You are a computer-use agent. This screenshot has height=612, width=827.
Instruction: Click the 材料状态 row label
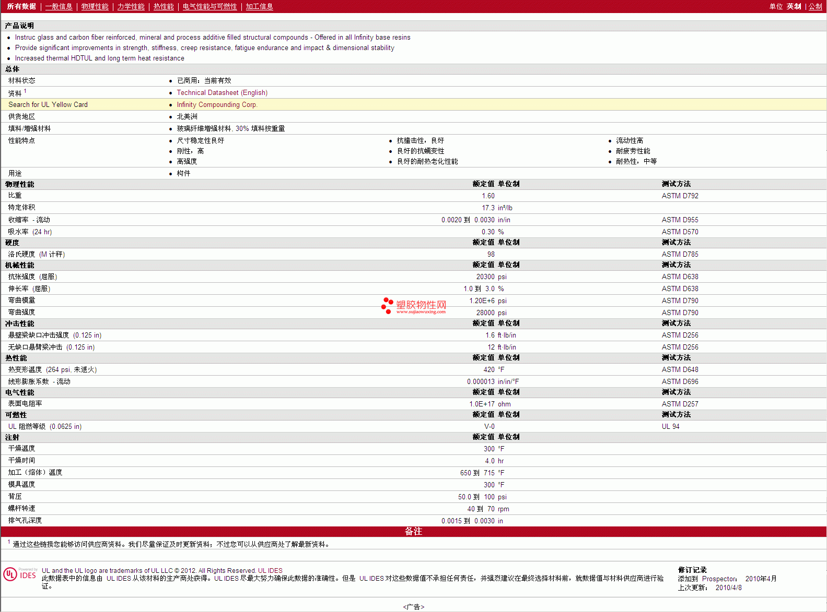(21, 80)
